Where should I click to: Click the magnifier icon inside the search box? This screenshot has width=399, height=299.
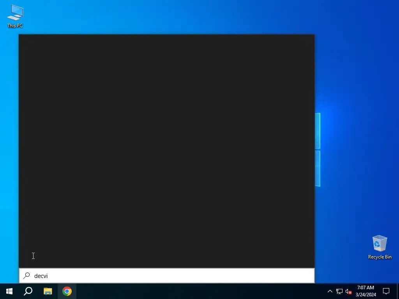27,276
